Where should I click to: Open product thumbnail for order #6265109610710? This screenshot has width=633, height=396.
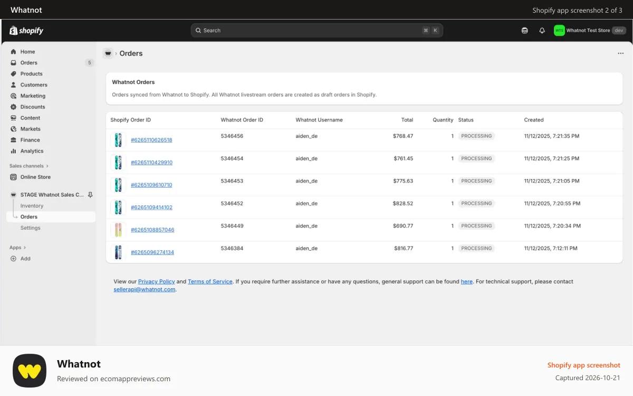point(118,185)
